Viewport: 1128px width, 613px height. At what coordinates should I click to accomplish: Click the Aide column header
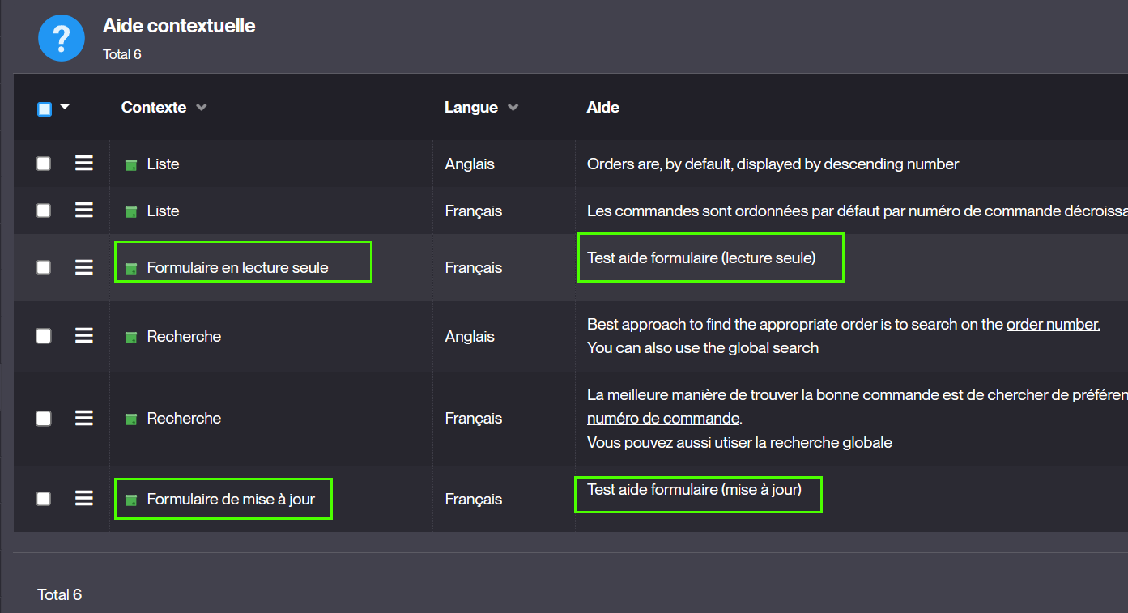[x=602, y=108]
